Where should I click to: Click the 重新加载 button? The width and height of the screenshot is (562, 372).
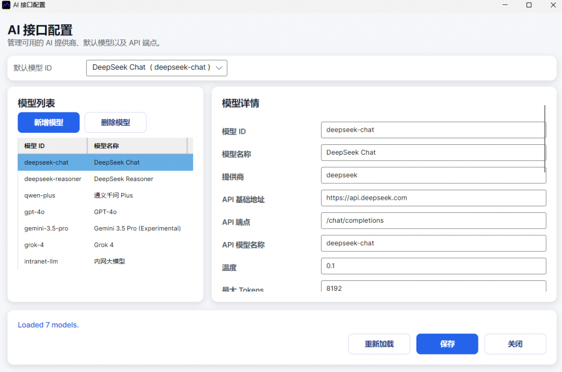point(379,344)
